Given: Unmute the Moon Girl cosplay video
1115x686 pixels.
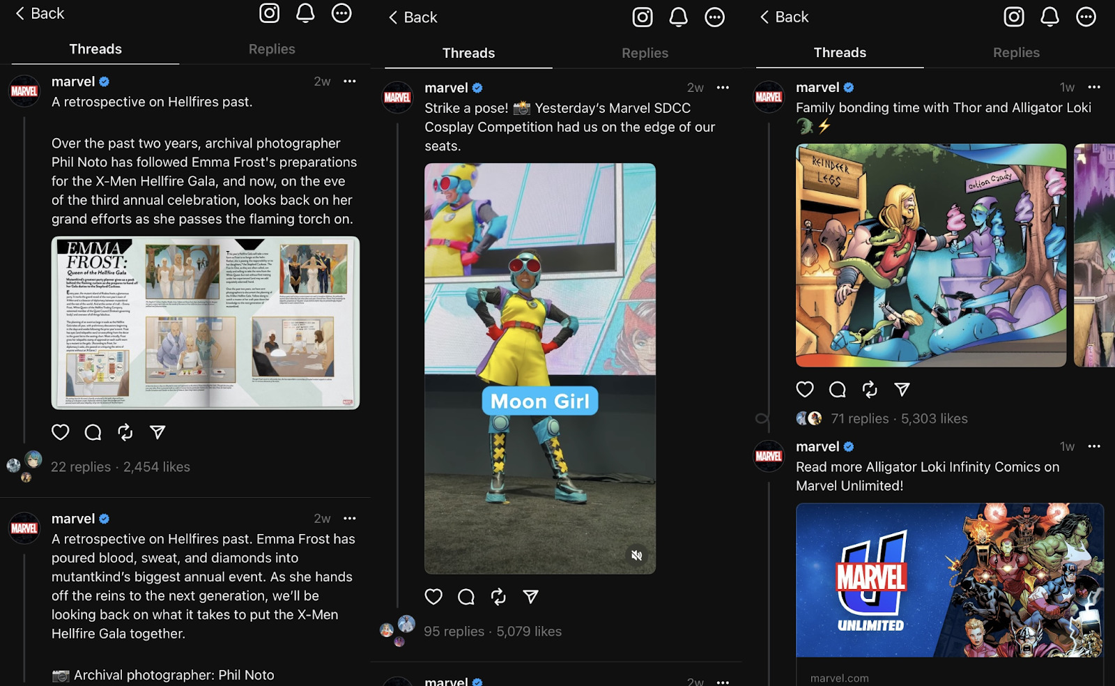Looking at the screenshot, I should pos(636,556).
